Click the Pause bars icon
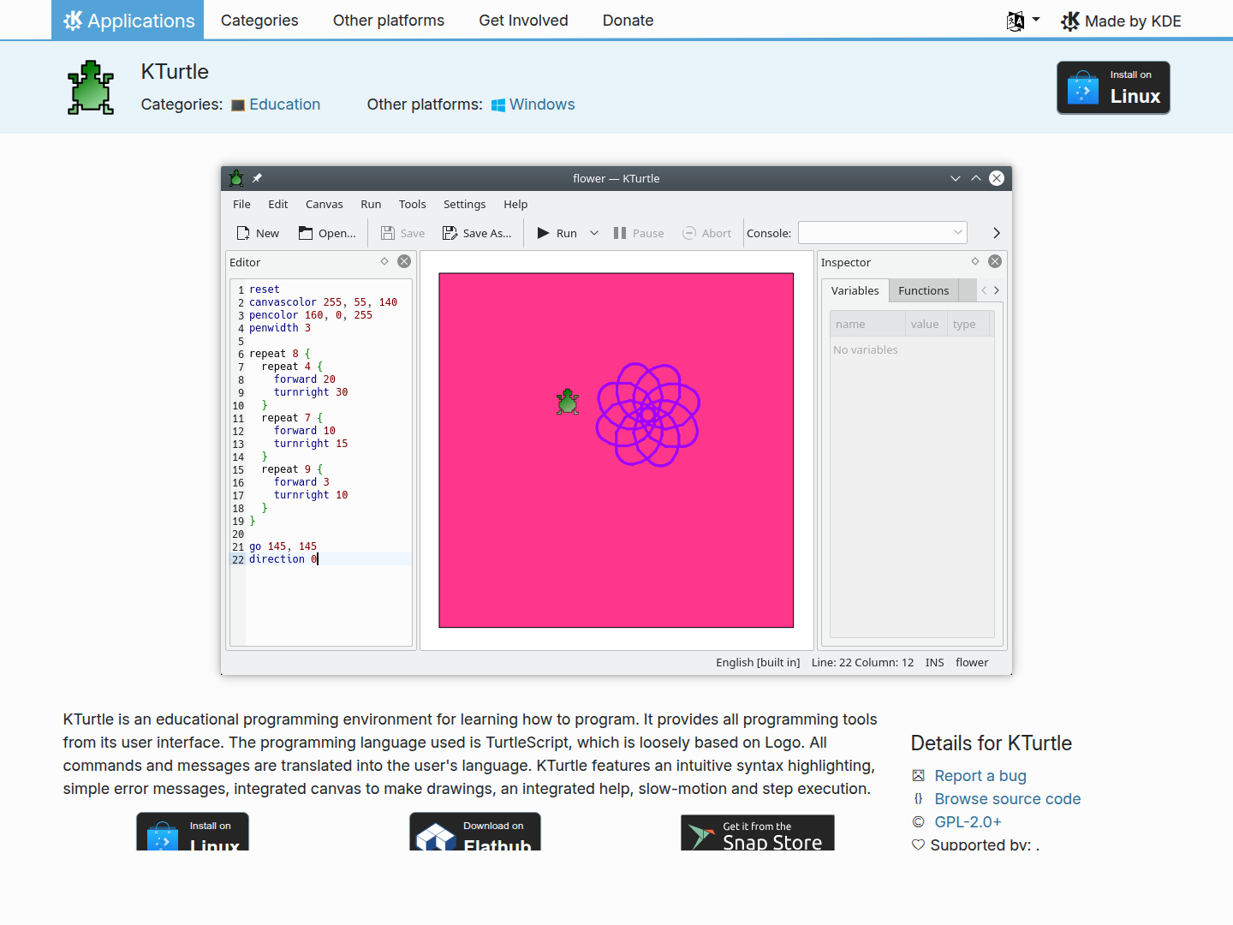The height and width of the screenshot is (925, 1233). click(x=620, y=233)
